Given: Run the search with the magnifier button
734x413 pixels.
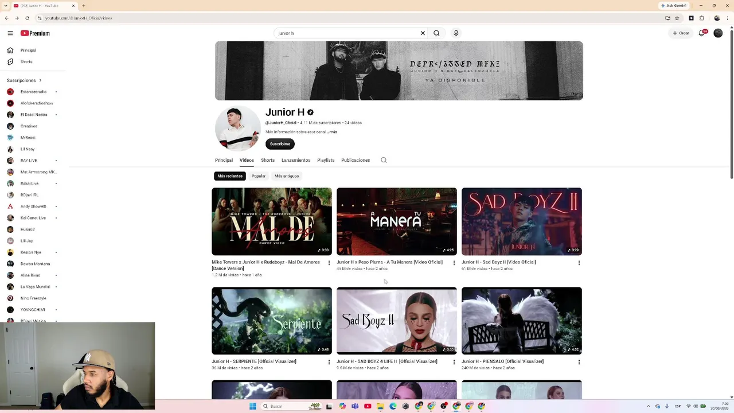Looking at the screenshot, I should (x=436, y=33).
